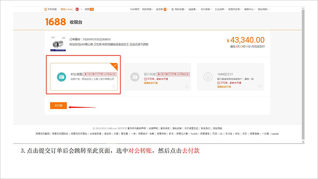The height and width of the screenshot is (179, 318).
Task: Open 网站导航 footer link
Action: 218,129
